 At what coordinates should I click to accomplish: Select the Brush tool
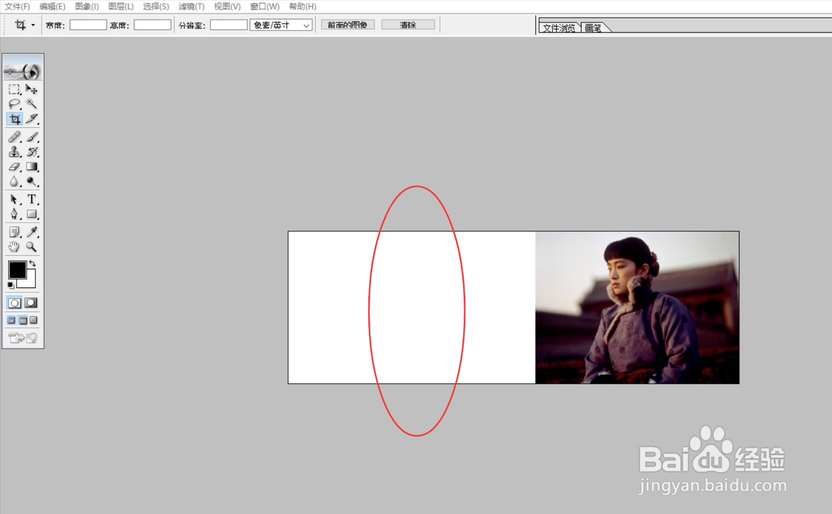[32, 137]
